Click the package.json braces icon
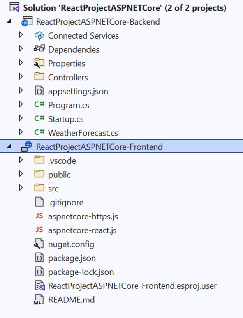Screen dimensions: 243x318 pyautogui.click(x=39, y=258)
